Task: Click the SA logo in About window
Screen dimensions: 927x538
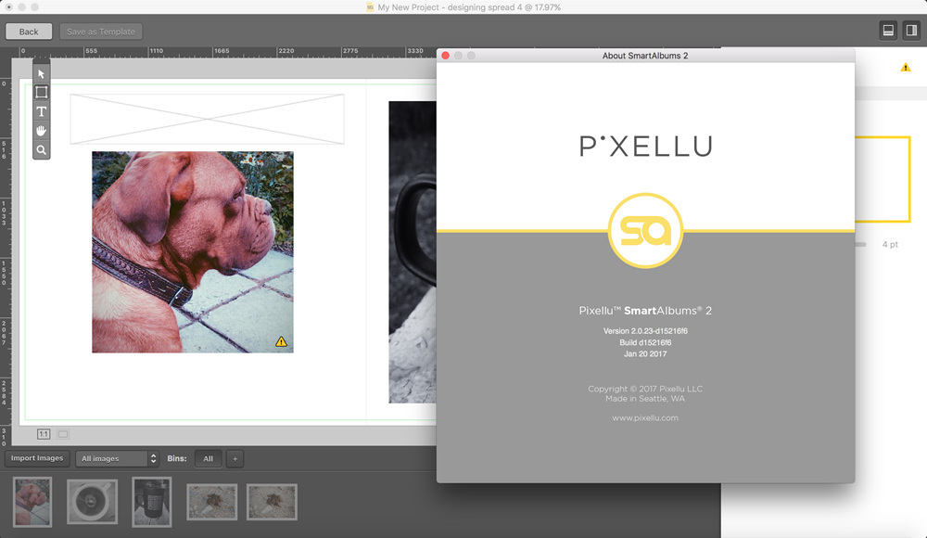Action: pyautogui.click(x=645, y=231)
